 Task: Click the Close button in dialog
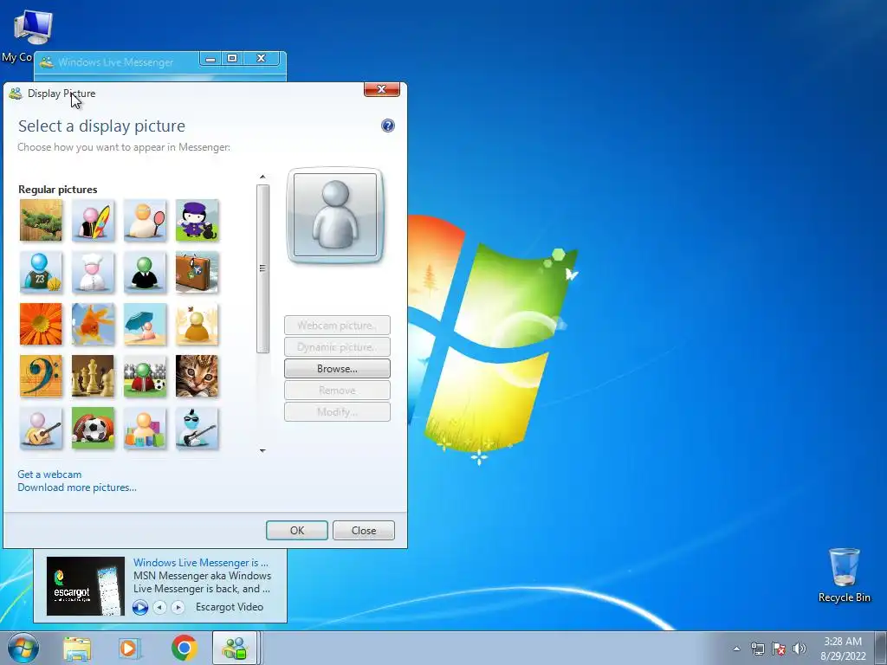point(364,531)
